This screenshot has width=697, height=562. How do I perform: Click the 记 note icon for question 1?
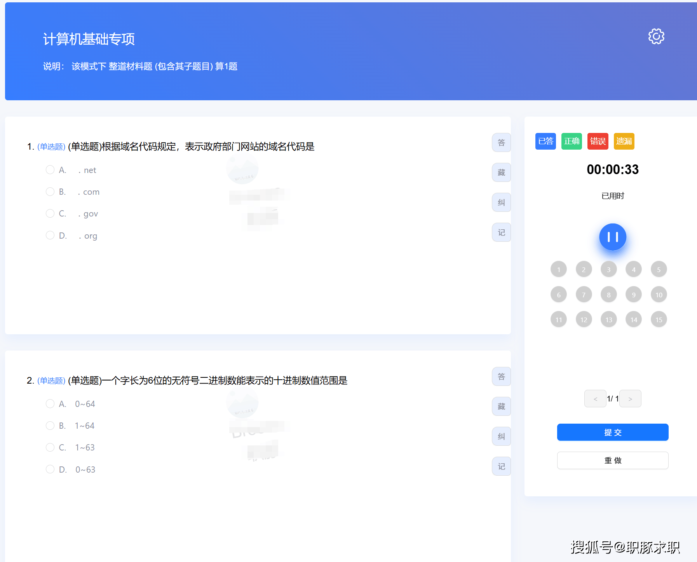point(501,232)
